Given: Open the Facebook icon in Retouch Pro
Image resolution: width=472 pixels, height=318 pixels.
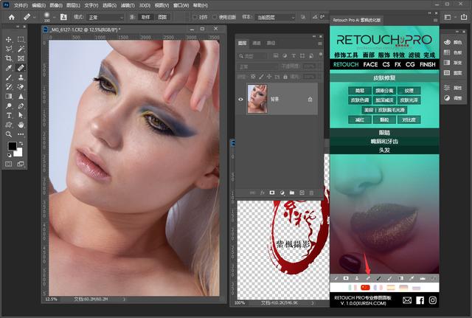Looking at the screenshot, I should [420, 300].
